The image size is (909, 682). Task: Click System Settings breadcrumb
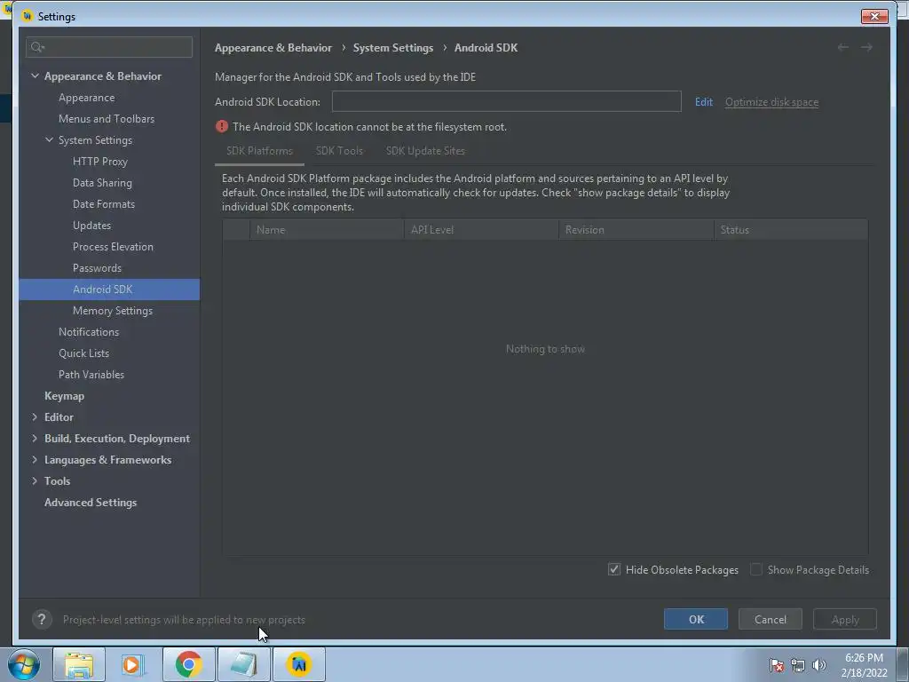click(393, 48)
